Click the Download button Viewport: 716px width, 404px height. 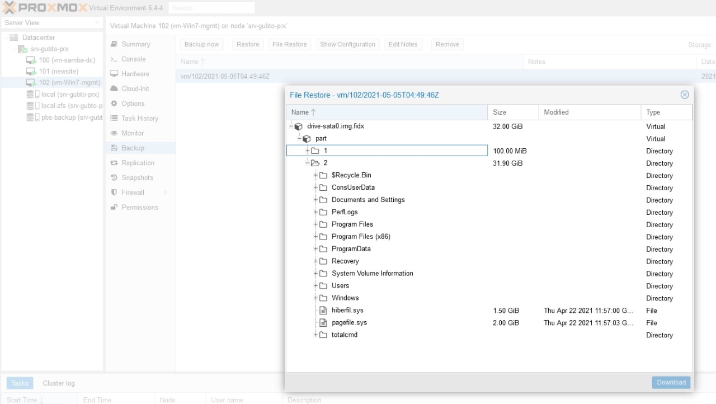pyautogui.click(x=671, y=383)
